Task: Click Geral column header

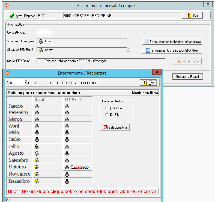Action: tap(39, 99)
